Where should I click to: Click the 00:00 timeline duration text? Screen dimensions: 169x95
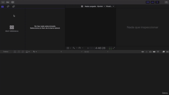87,52
